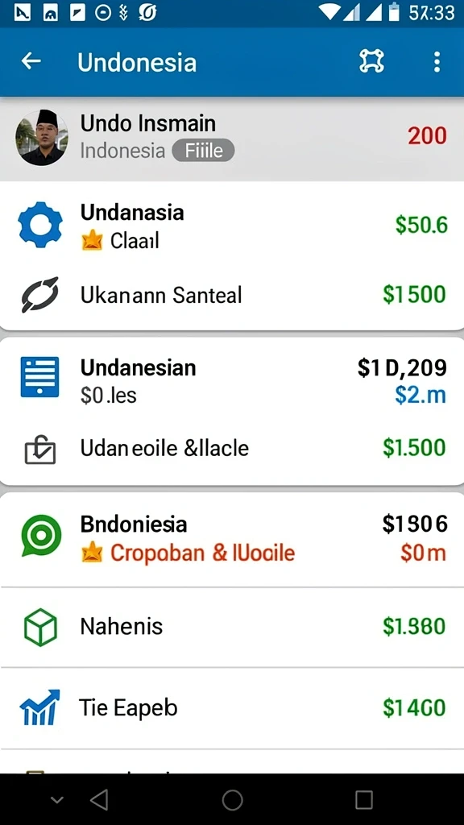Select the Nahenis list item
The image size is (464, 825).
pyautogui.click(x=232, y=627)
